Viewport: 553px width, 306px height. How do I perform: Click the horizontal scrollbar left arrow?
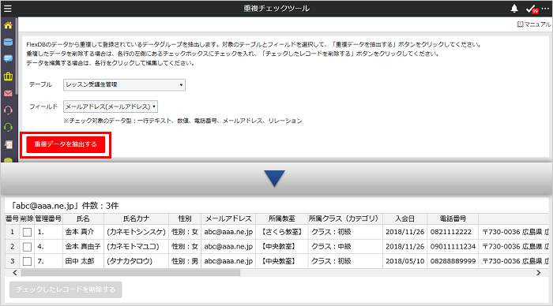15,273
